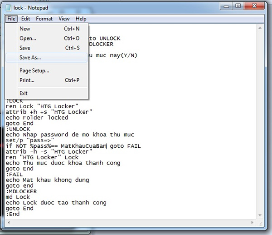Viewport: 272px width, 235px height.
Task: Open the Edit menu
Action: pos(26,19)
